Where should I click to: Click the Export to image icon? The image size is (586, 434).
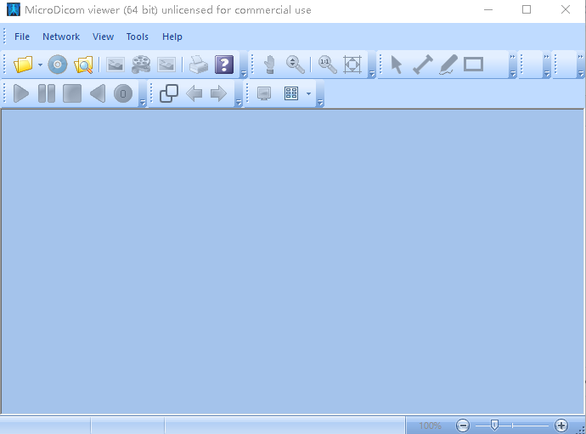point(116,65)
